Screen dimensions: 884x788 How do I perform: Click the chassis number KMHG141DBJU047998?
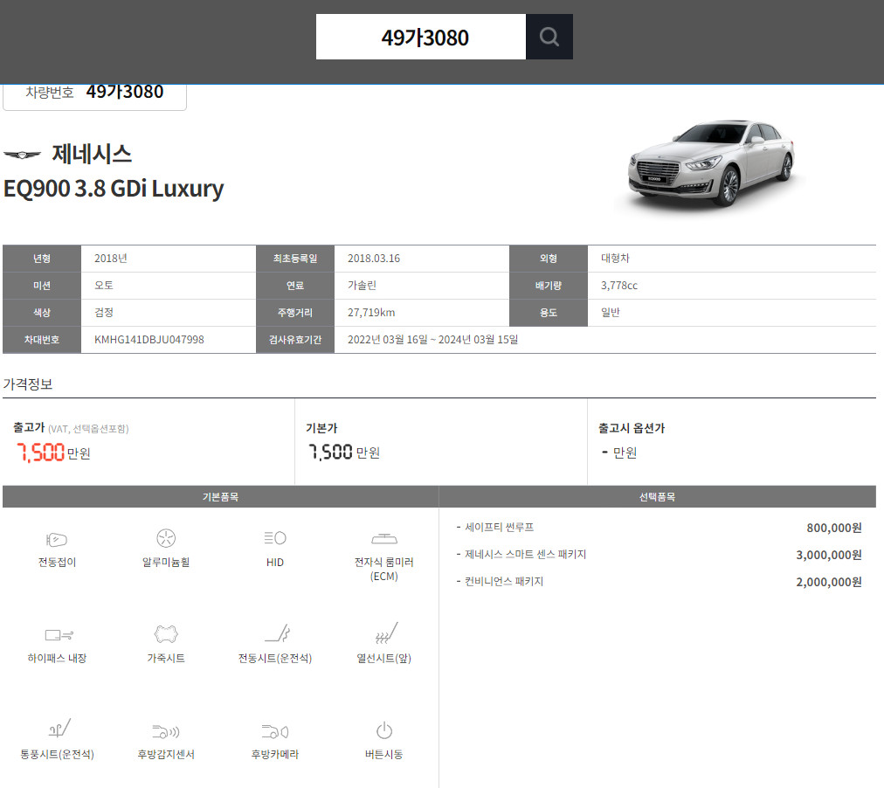click(x=148, y=340)
